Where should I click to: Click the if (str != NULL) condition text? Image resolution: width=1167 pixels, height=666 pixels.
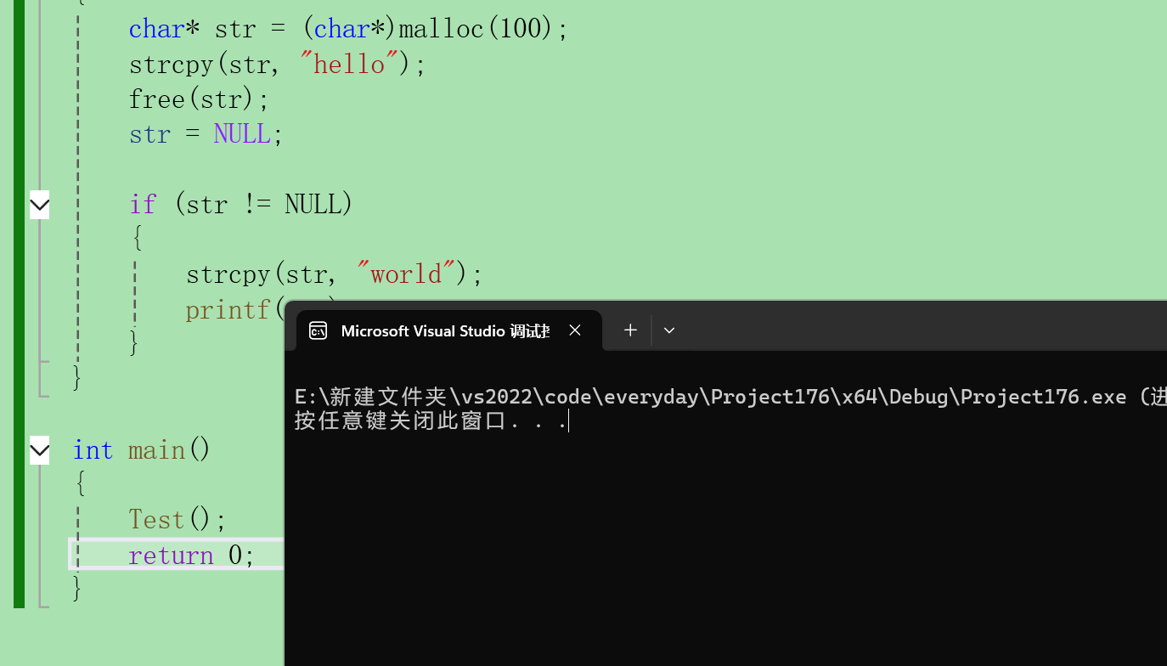(x=240, y=204)
